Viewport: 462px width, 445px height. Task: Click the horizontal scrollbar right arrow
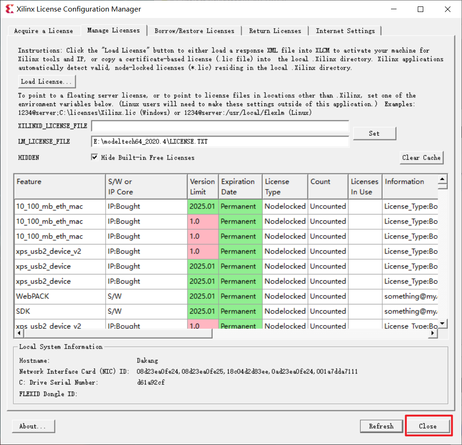[x=432, y=333]
